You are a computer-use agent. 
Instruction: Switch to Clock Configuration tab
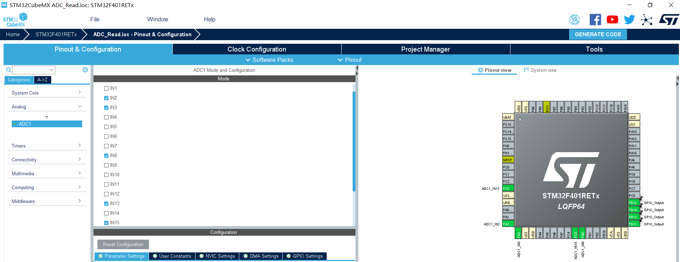(257, 49)
